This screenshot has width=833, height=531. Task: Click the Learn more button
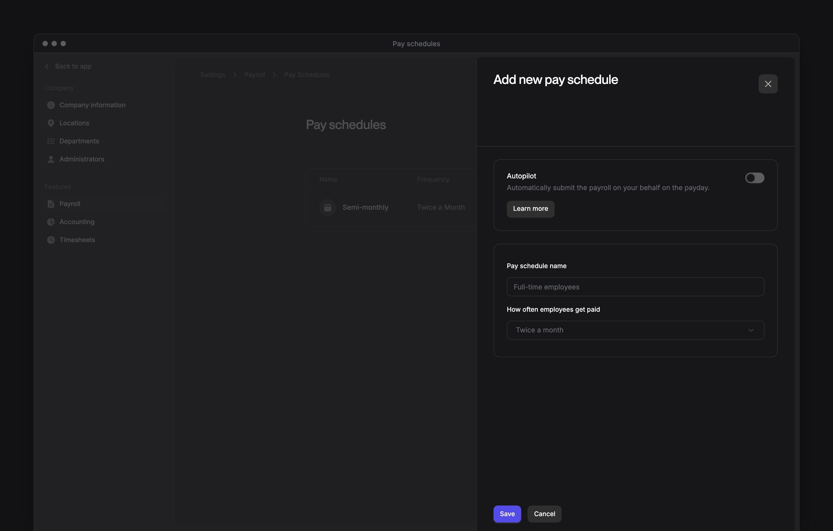pos(530,209)
